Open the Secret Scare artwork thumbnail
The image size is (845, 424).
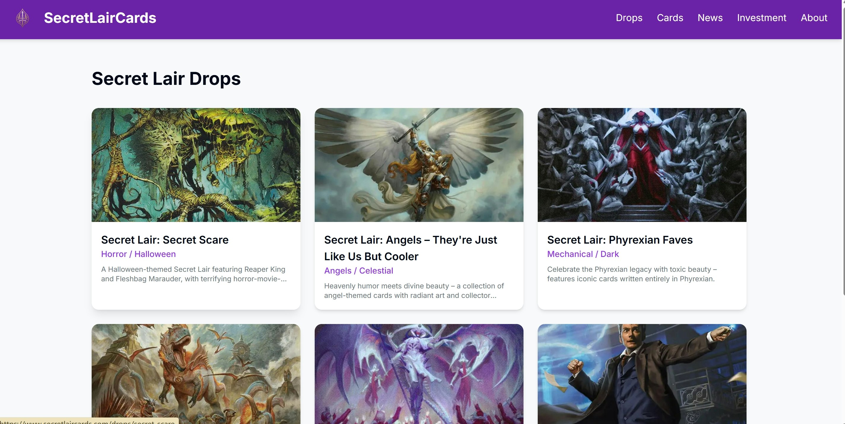coord(196,165)
